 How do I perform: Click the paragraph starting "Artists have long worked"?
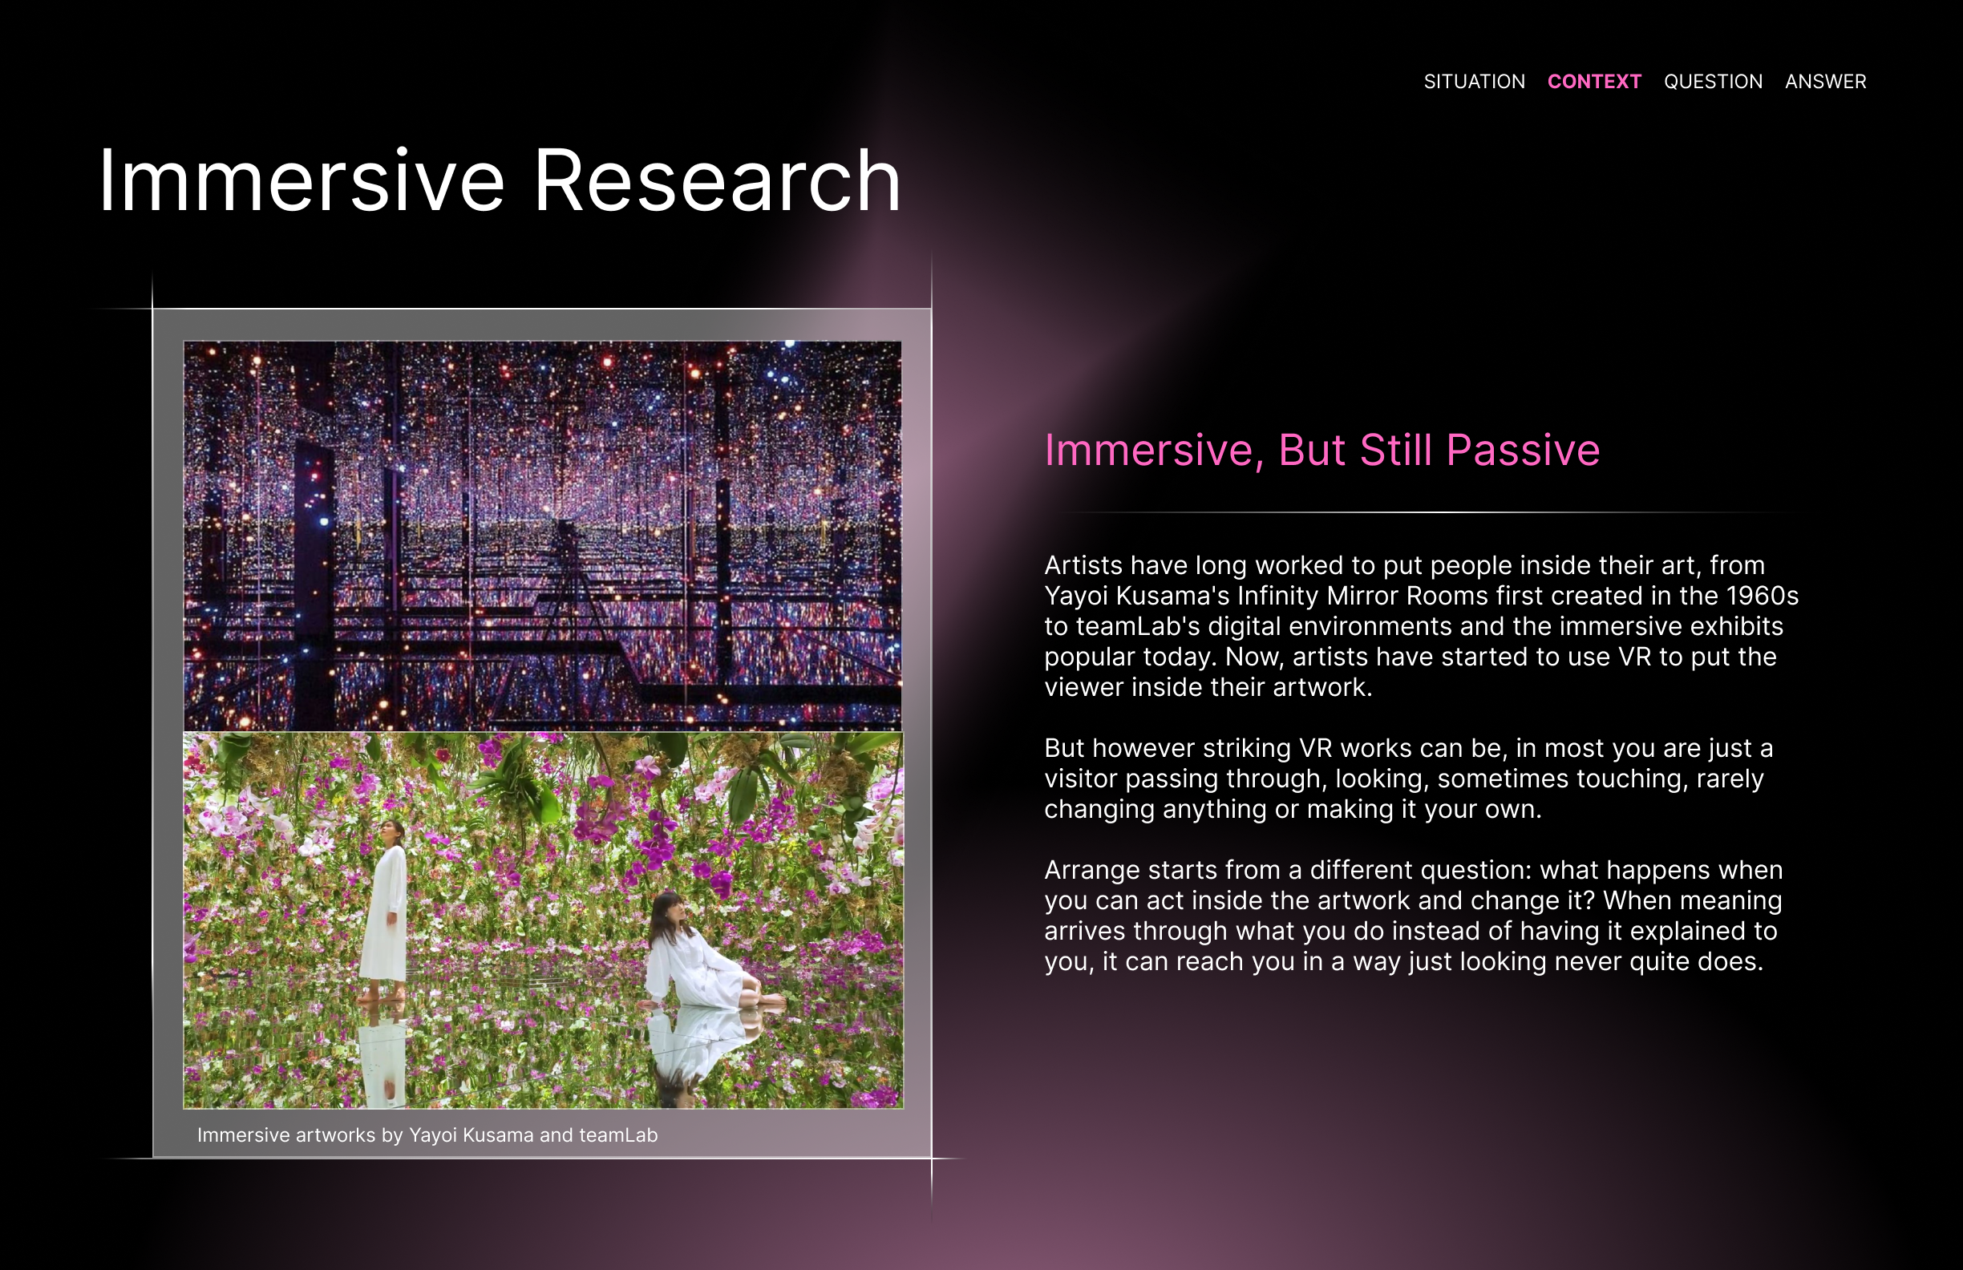pos(1421,626)
